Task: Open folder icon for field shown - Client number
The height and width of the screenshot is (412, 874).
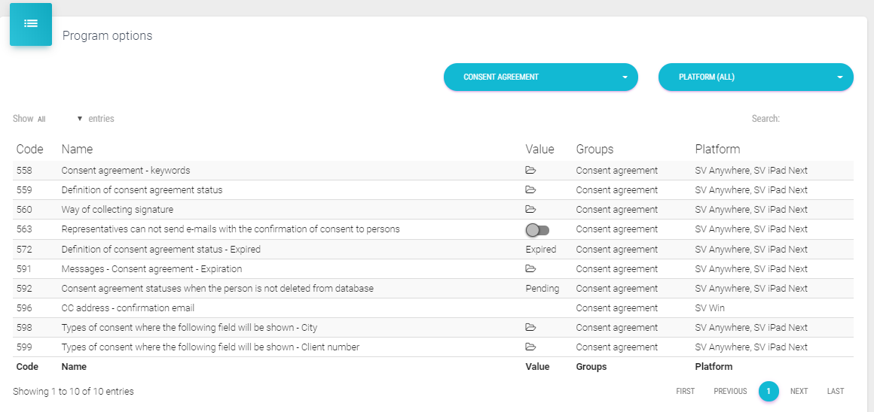Action: [530, 347]
